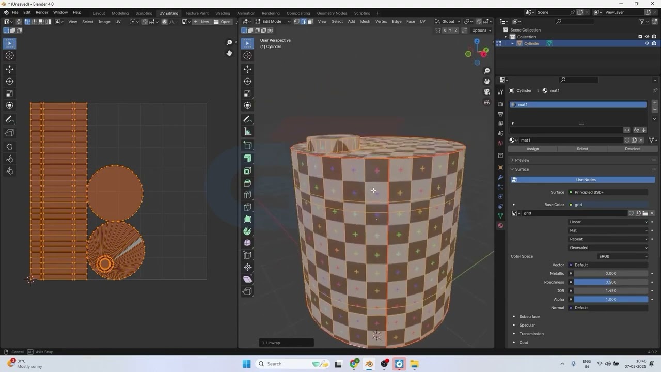The width and height of the screenshot is (661, 372).
Task: Select the Bevel tool
Action: (247, 183)
